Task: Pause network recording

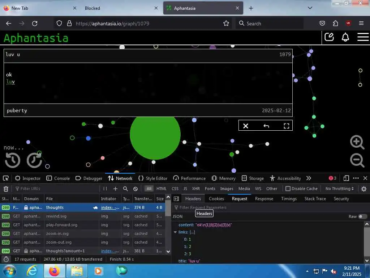Action: (105, 189)
